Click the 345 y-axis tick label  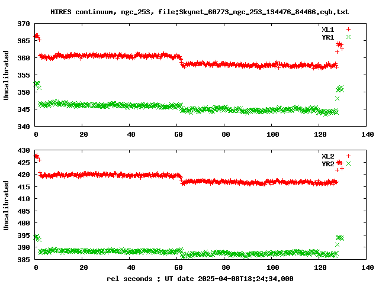point(24,109)
